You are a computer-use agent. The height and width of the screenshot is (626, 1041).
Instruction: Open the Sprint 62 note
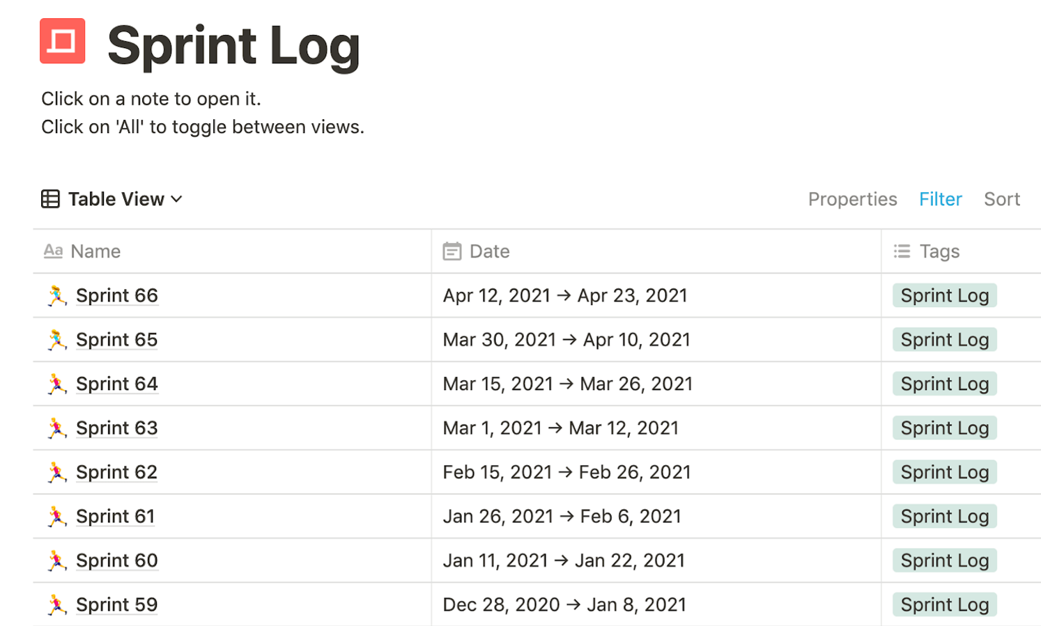[x=116, y=472]
